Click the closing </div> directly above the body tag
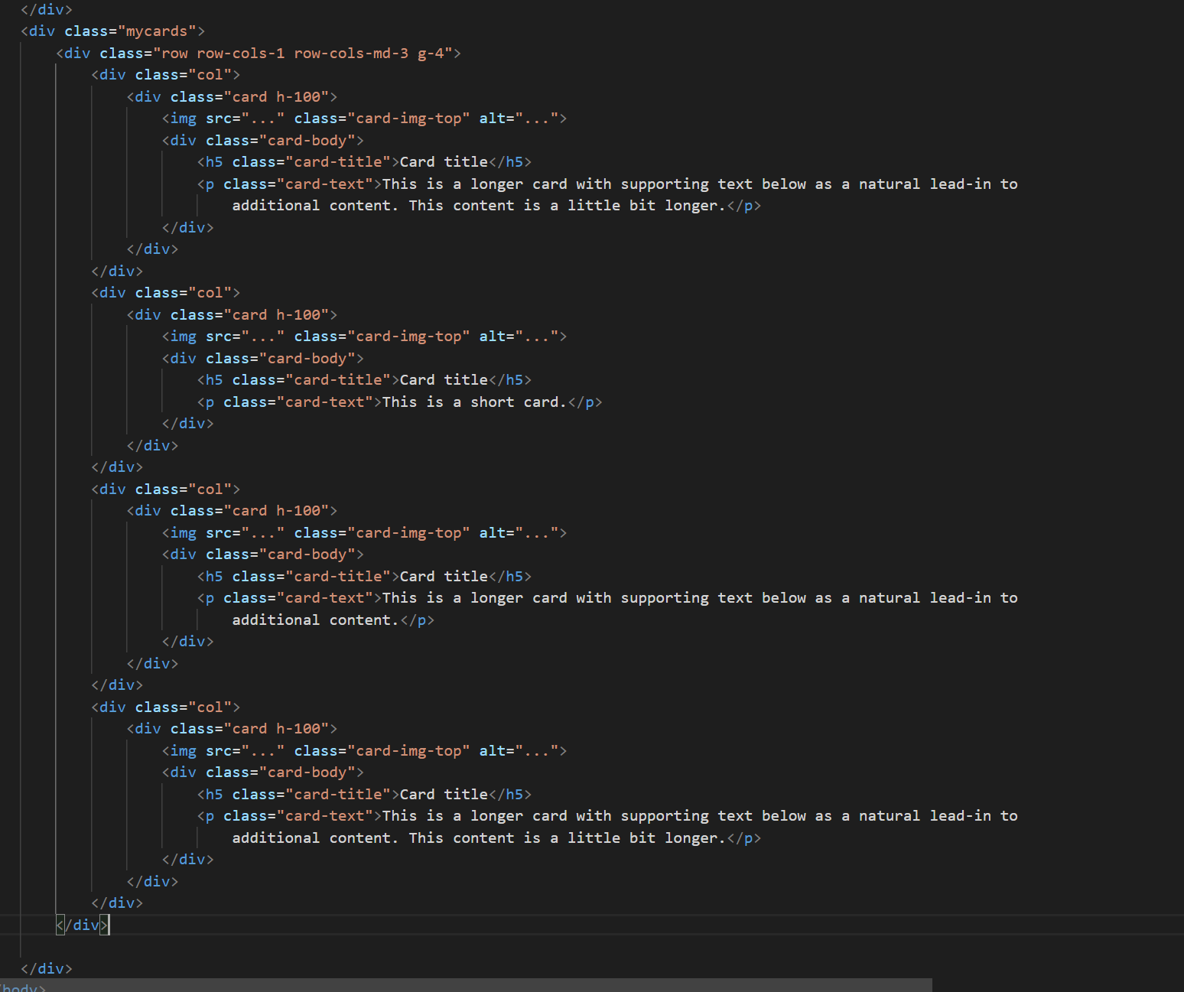The image size is (1184, 992). [x=47, y=969]
